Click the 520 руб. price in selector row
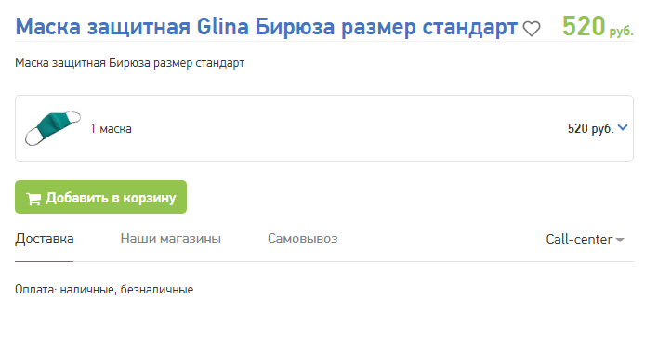Screen dimensions: 658x352 pos(590,128)
